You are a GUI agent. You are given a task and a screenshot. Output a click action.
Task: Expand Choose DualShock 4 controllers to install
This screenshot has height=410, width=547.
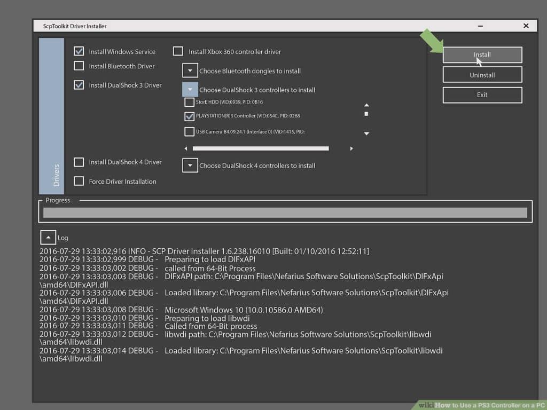tap(190, 165)
